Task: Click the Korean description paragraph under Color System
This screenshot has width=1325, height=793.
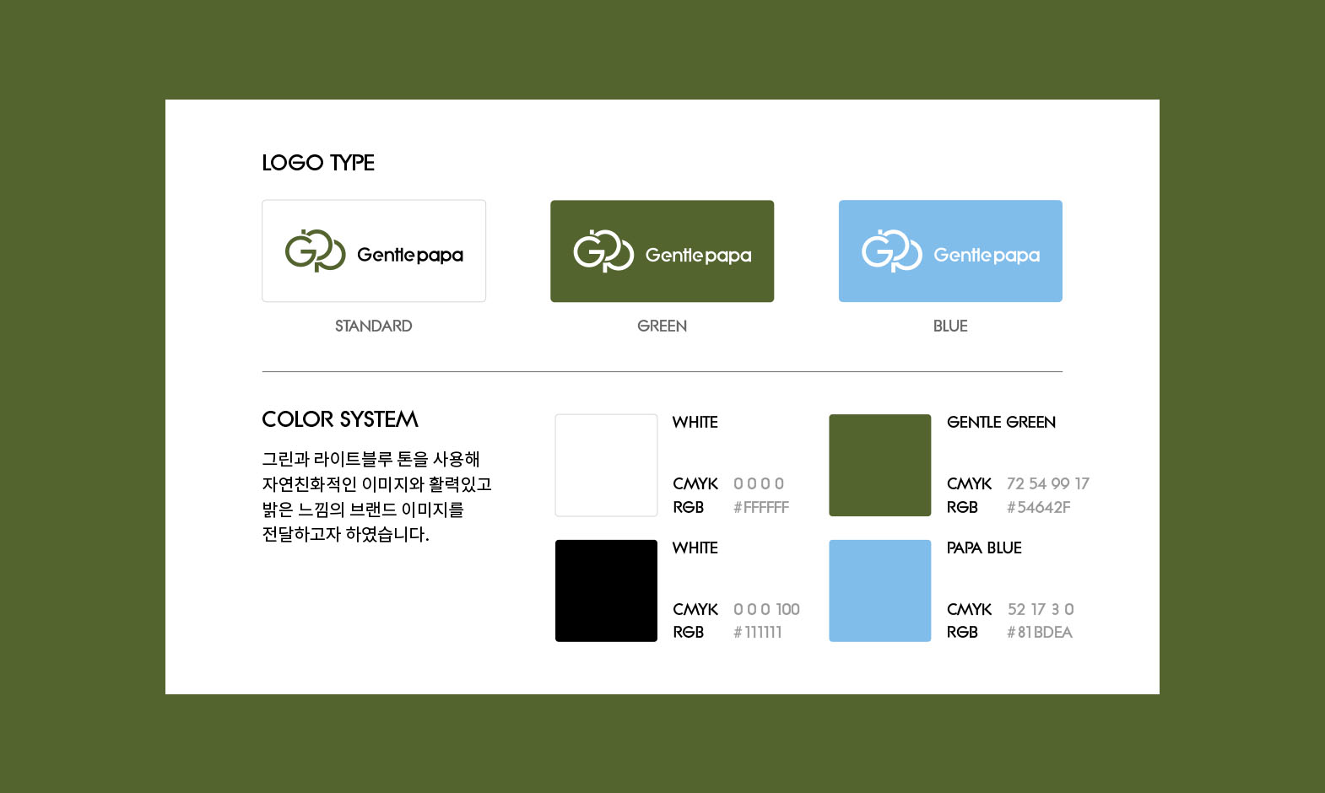Action: (376, 497)
